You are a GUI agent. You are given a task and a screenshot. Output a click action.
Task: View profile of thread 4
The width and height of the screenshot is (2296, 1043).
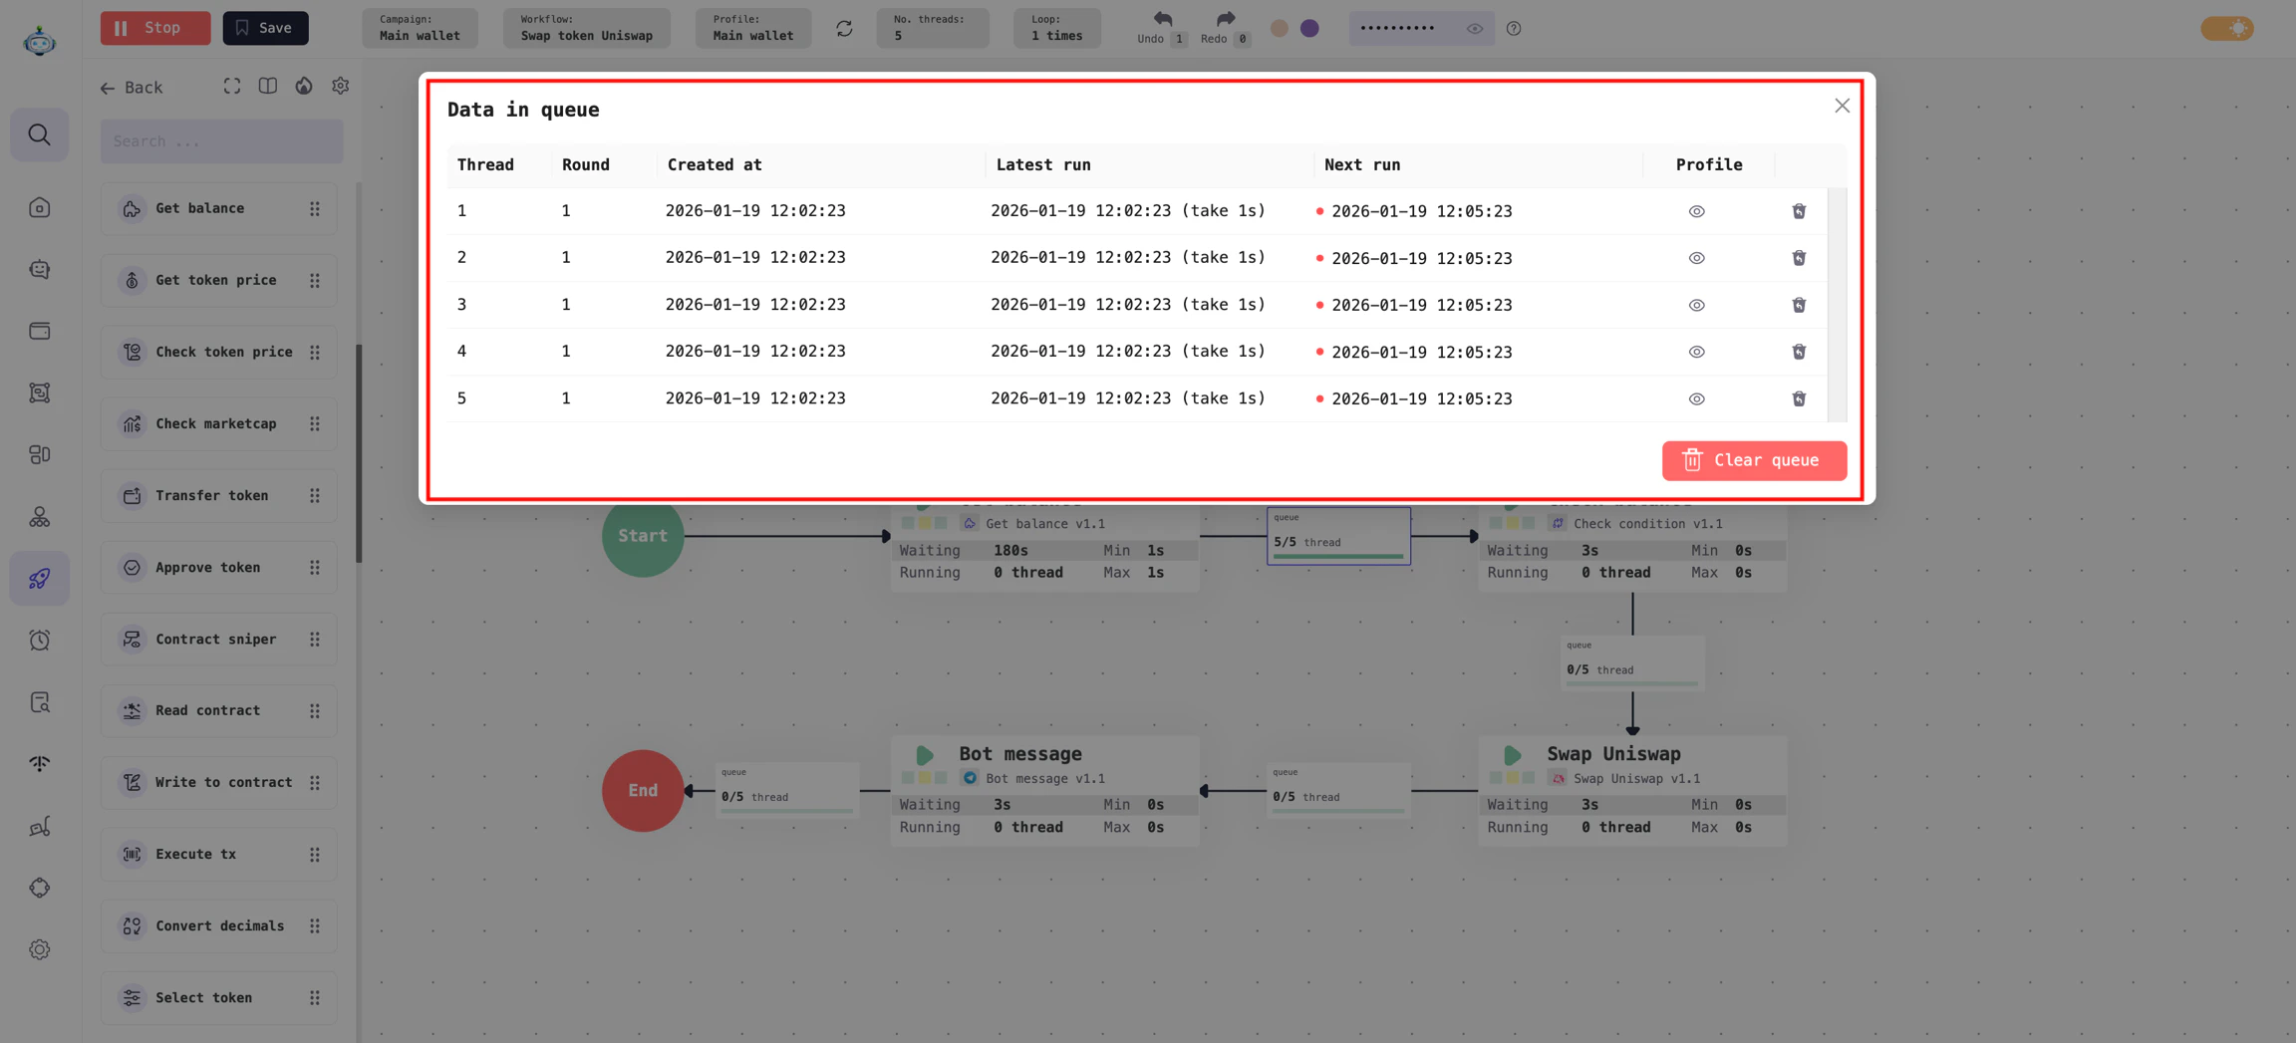[1696, 352]
